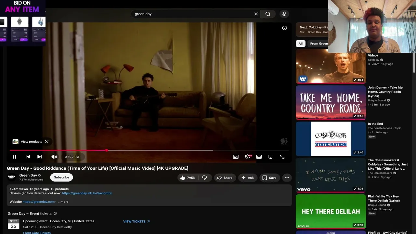Image resolution: width=416 pixels, height=234 pixels.
Task: Skip to the next video
Action: [x=40, y=157]
